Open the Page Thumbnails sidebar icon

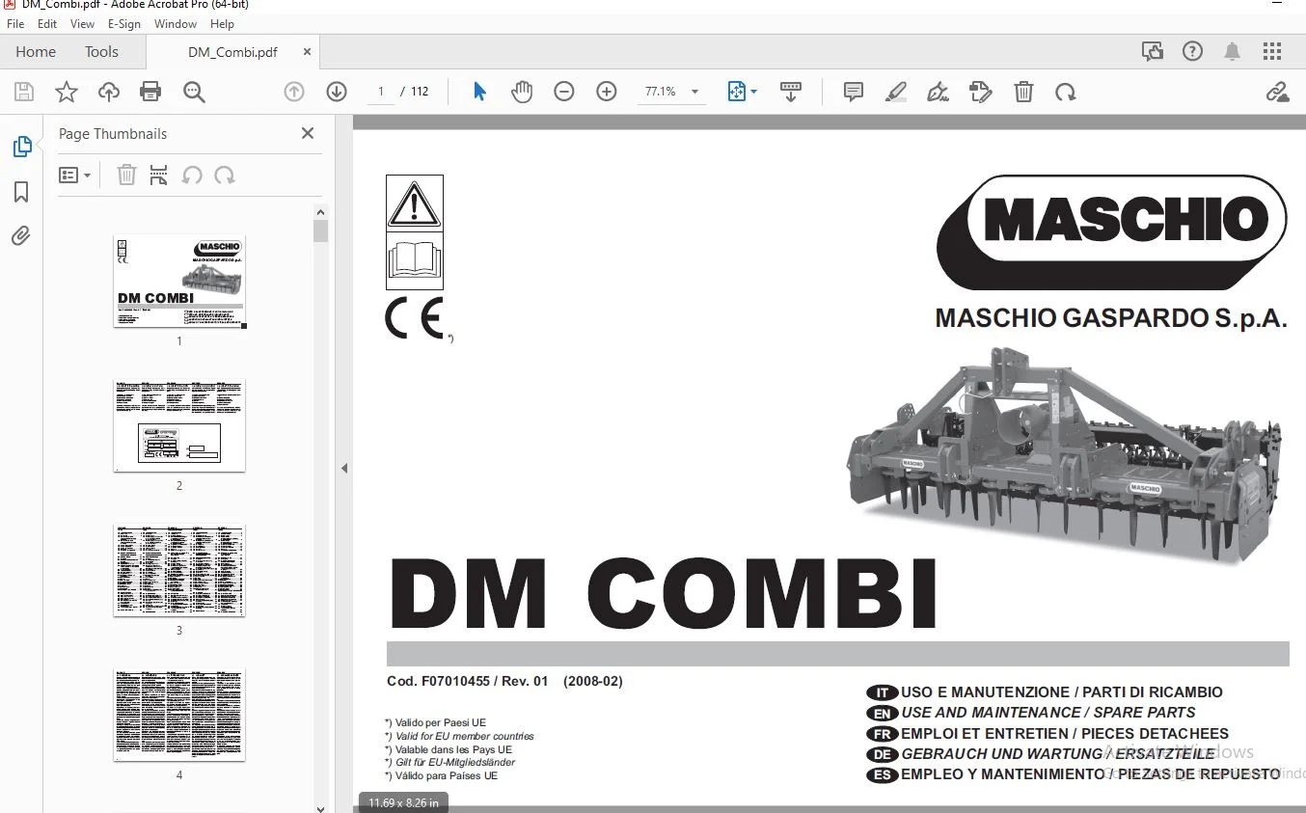21,147
